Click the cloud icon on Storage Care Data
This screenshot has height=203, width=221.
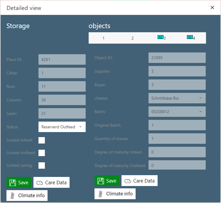click(40, 182)
